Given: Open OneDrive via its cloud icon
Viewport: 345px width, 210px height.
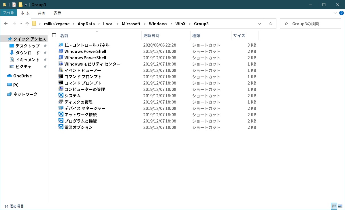Looking at the screenshot, I should click(10, 76).
